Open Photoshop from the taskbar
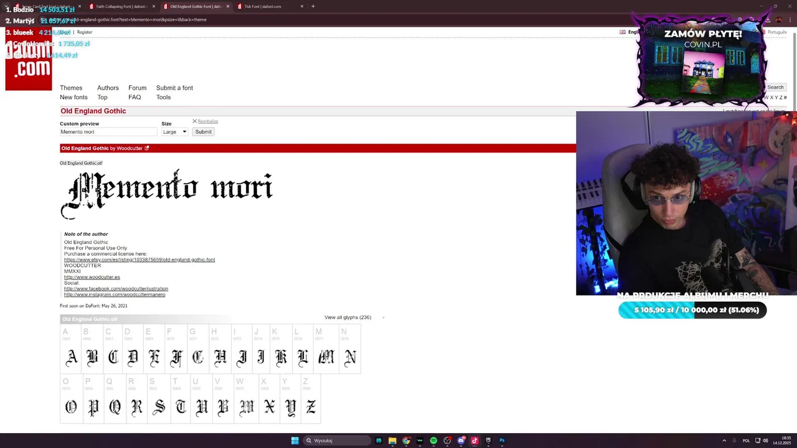The width and height of the screenshot is (797, 448). click(502, 441)
